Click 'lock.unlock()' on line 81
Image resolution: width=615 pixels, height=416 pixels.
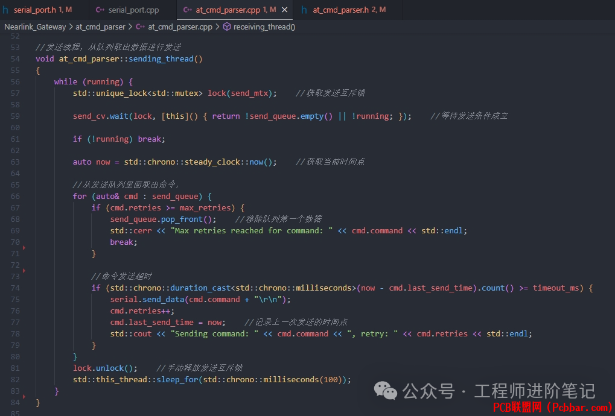click(x=103, y=368)
